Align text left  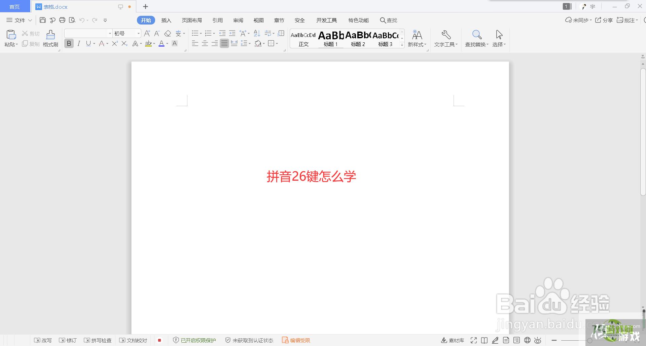click(x=195, y=43)
